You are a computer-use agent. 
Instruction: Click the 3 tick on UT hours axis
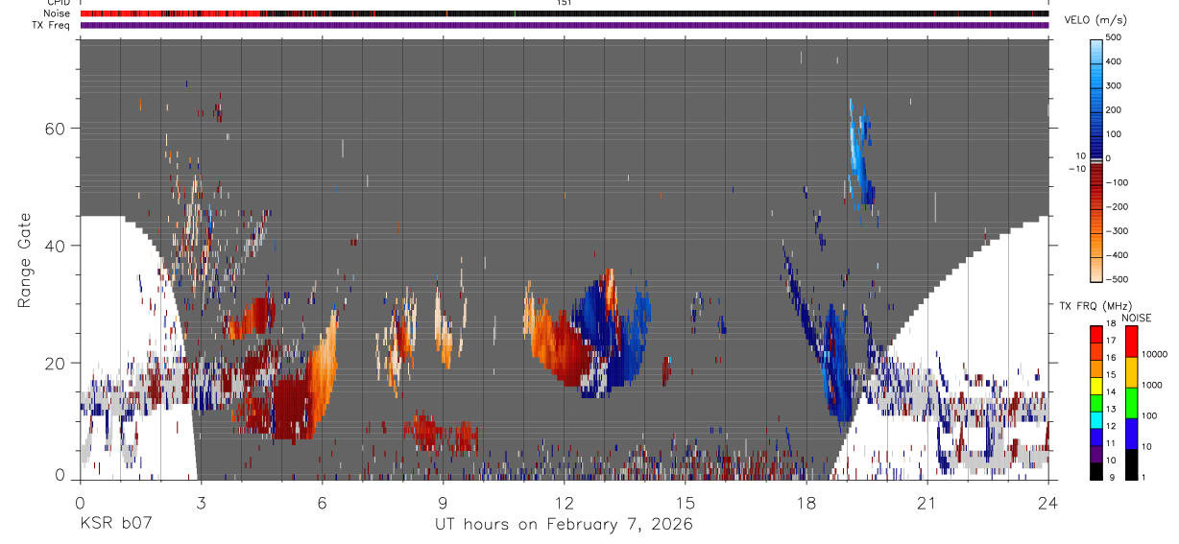[x=201, y=502]
